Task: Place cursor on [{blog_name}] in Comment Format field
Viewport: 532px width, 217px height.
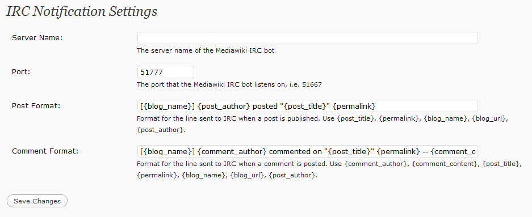Action: [167, 151]
